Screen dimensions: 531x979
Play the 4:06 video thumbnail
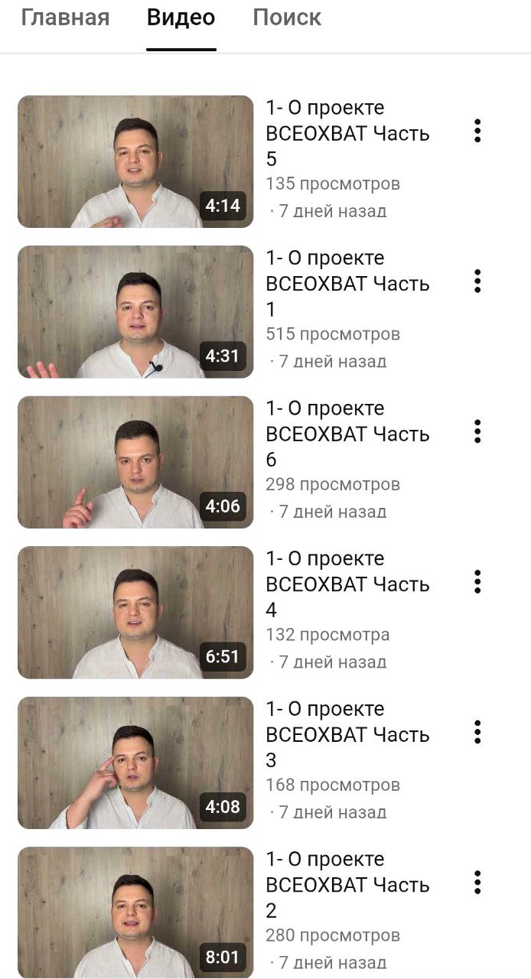pyautogui.click(x=135, y=462)
